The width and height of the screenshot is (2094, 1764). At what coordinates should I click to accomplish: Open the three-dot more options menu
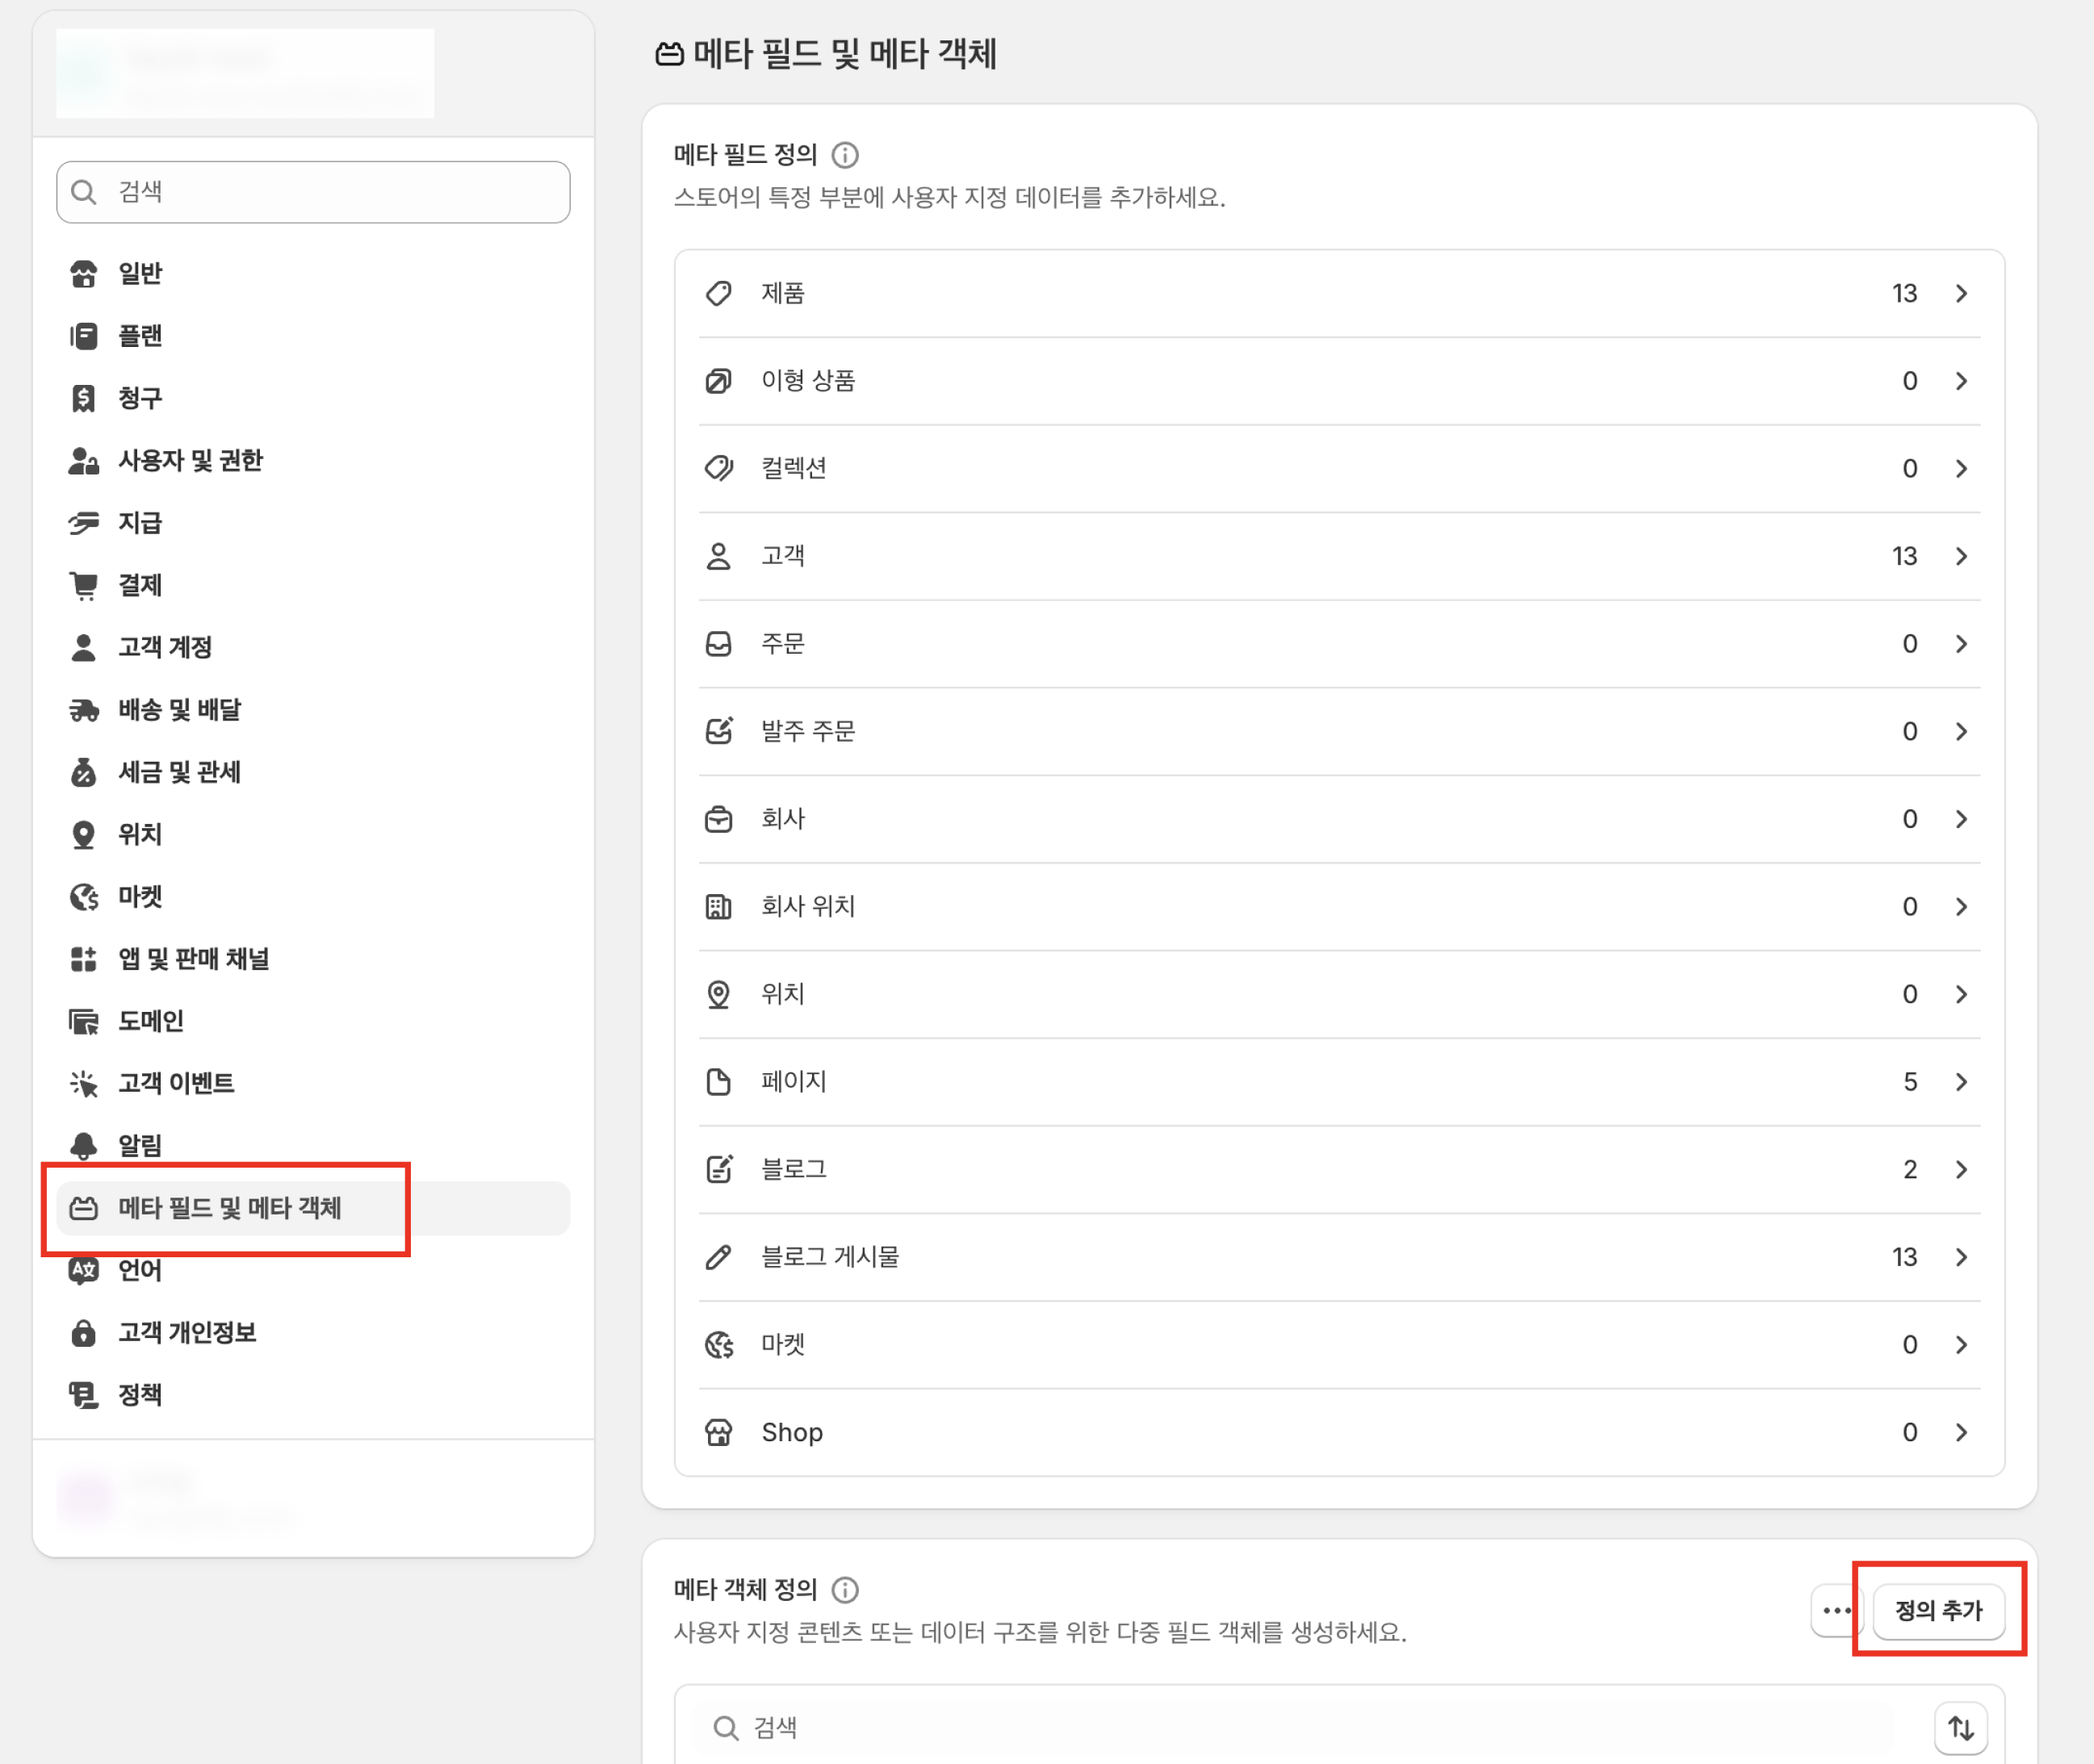1836,1610
